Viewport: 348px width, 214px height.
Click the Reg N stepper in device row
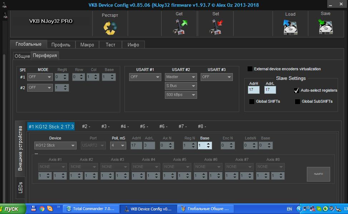pos(190,146)
